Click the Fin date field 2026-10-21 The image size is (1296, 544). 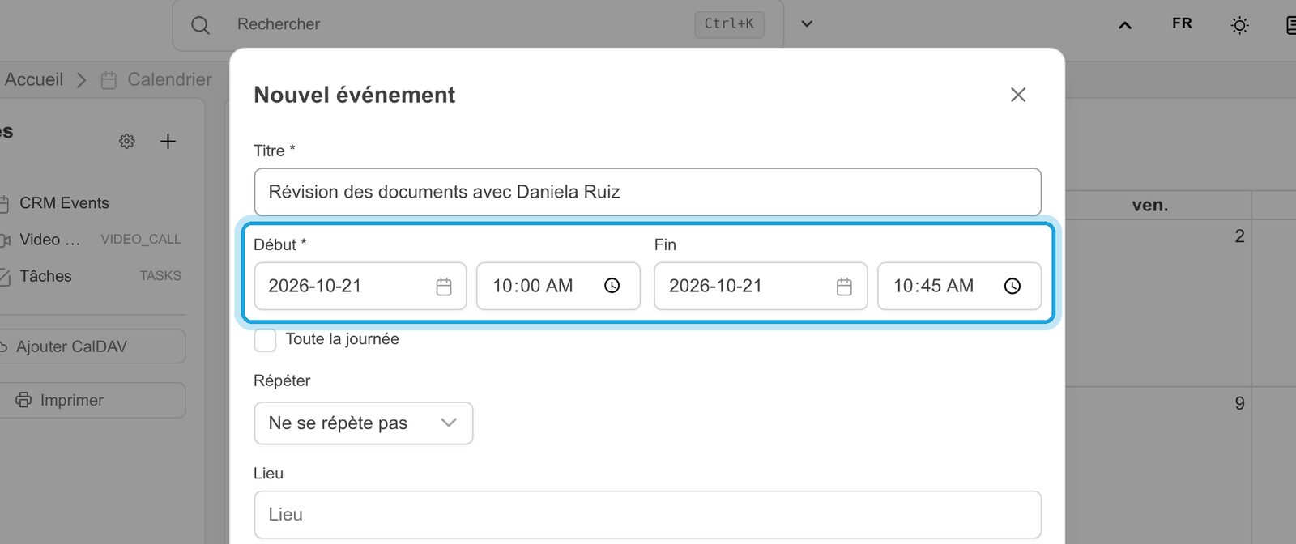pos(761,286)
